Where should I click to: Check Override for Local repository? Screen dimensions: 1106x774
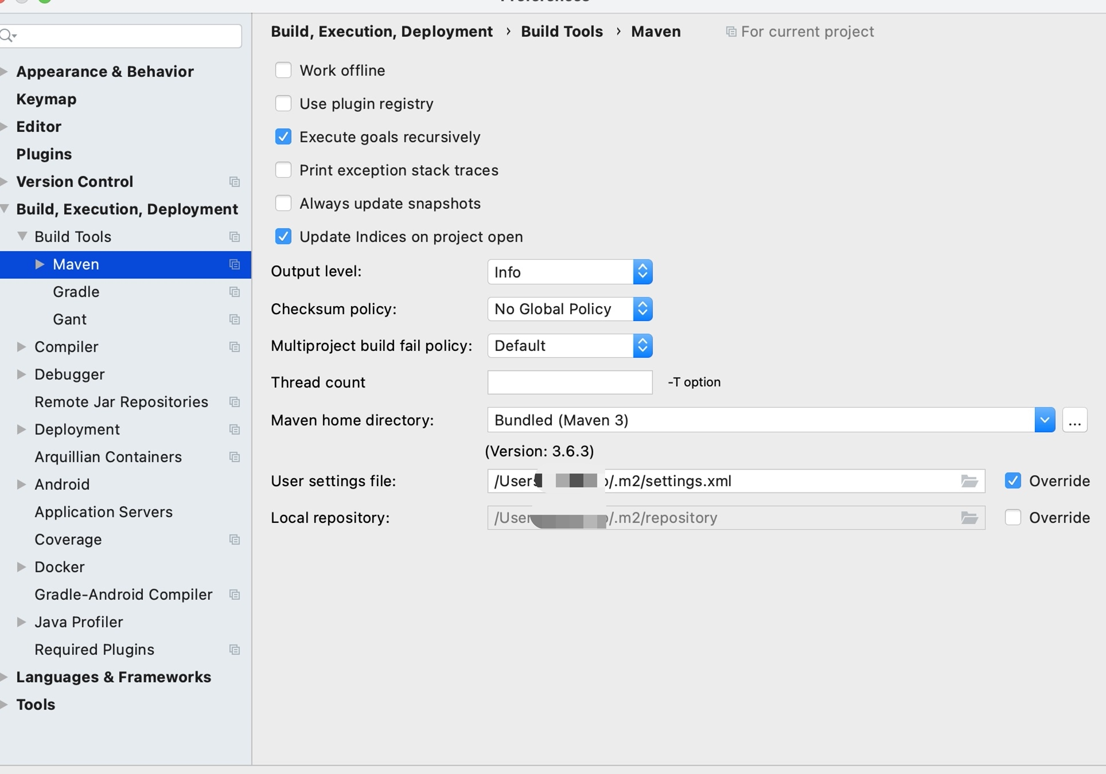coord(1013,518)
